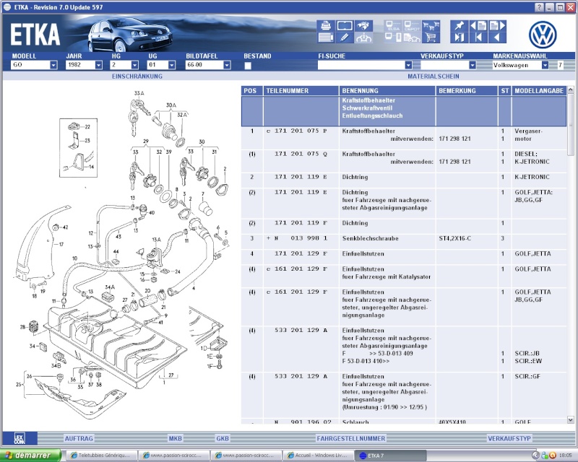
Task: Open the AUFTRAG section in bottom bar
Action: 79,438
